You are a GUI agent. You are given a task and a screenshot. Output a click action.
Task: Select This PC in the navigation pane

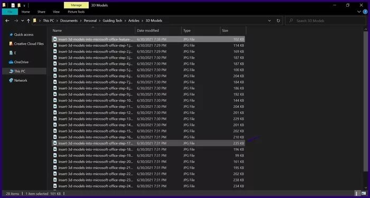tap(24, 71)
